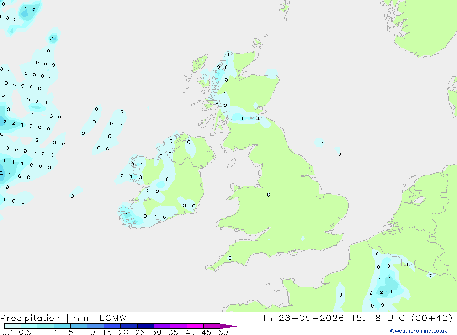
Task: Click the "0.5" legend scale label
Action: 25,332
